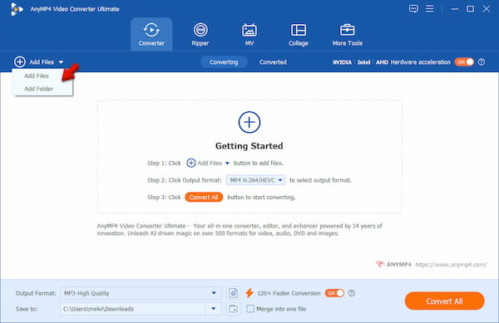The image size is (499, 323).
Task: Open output folder icon beside Save to
Action: (233, 309)
